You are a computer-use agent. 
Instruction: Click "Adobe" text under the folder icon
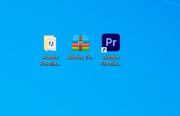[x=50, y=57]
